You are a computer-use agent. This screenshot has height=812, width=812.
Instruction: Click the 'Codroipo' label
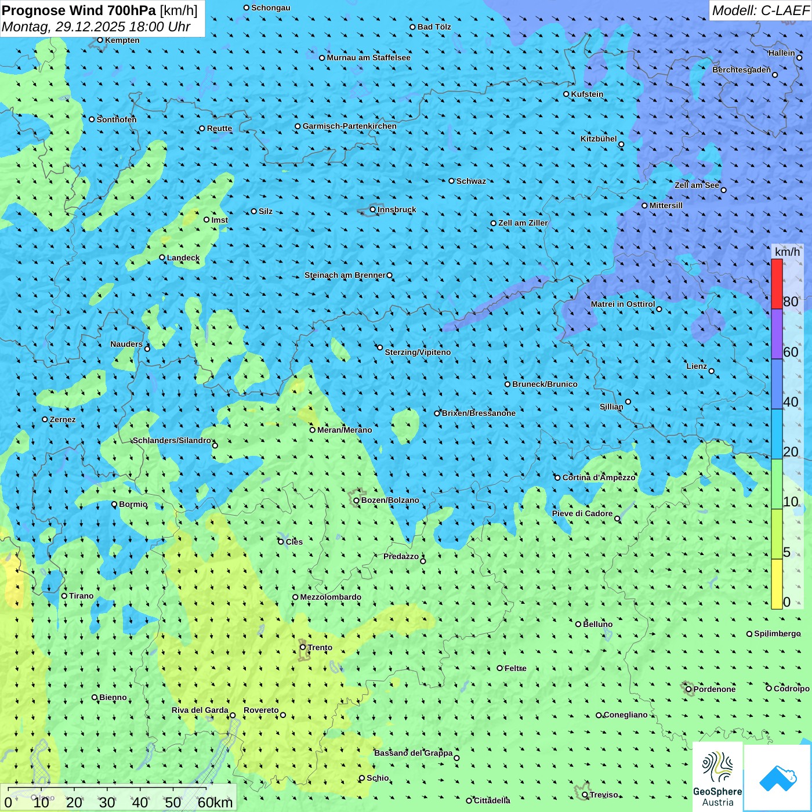tap(792, 688)
